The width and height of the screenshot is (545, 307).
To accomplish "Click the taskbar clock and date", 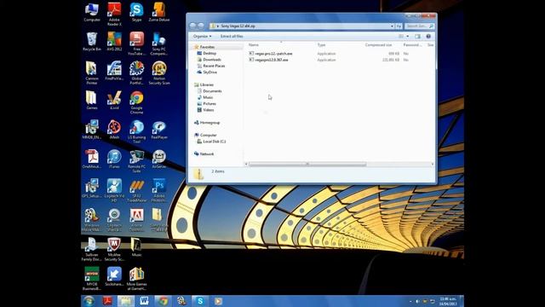I will [x=448, y=301].
